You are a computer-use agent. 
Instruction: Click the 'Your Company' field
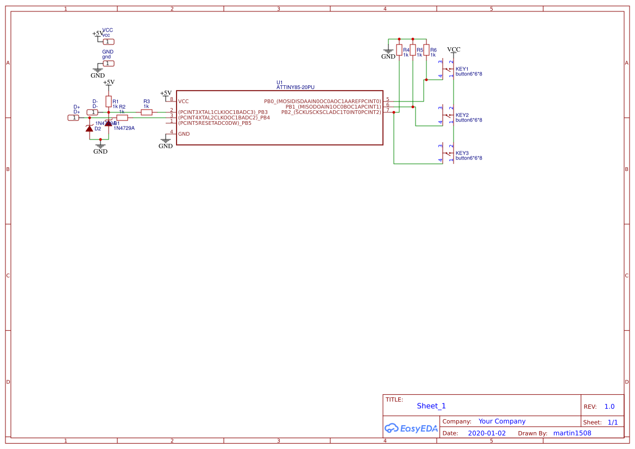point(502,421)
